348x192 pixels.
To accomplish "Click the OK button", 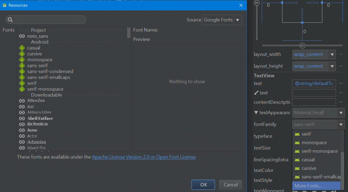I will click(203, 185).
